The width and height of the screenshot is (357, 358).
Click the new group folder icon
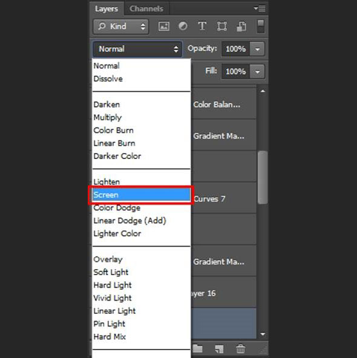197,349
